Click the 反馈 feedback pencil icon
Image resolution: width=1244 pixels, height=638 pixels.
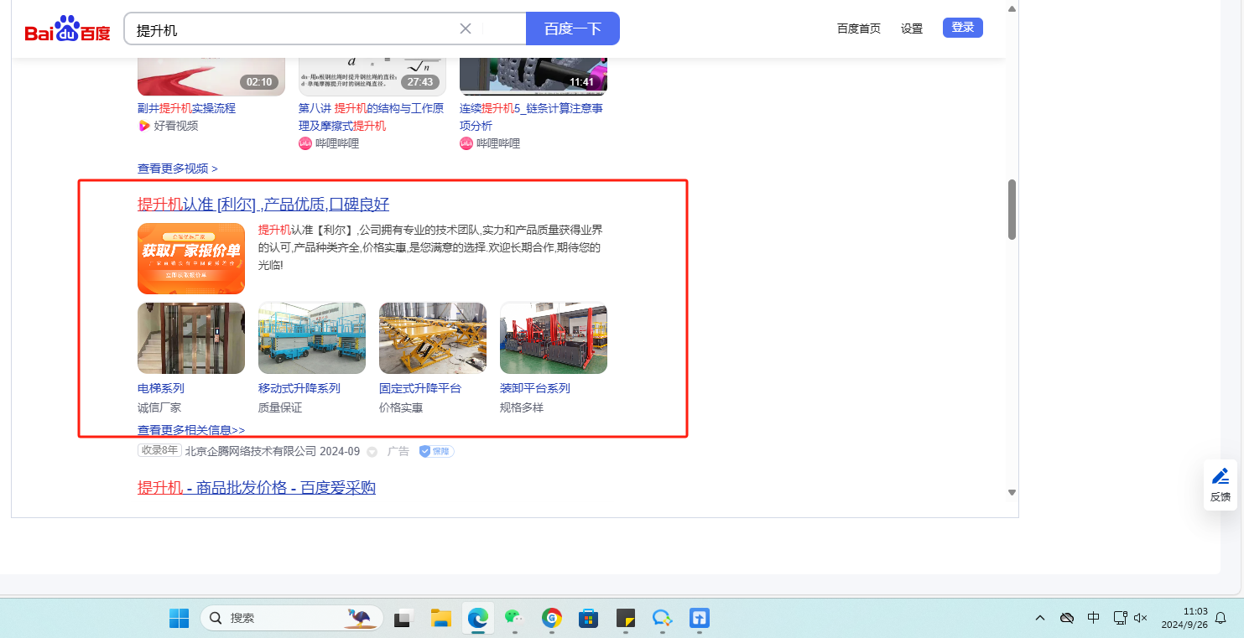1221,477
